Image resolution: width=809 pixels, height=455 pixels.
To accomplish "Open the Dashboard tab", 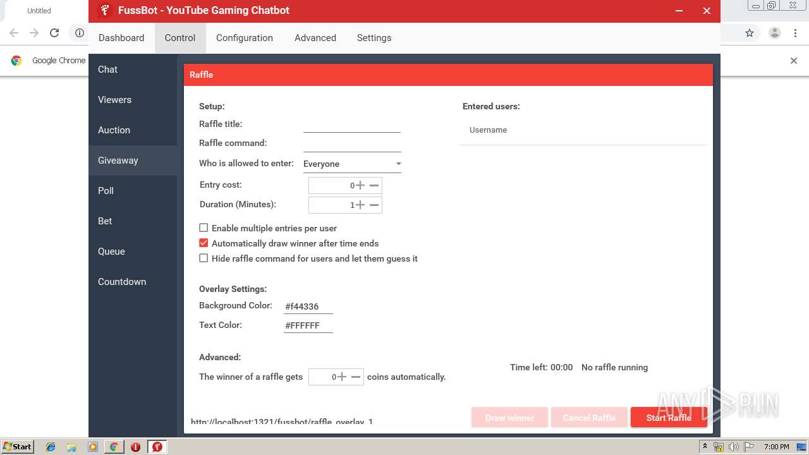I will pyautogui.click(x=121, y=38).
